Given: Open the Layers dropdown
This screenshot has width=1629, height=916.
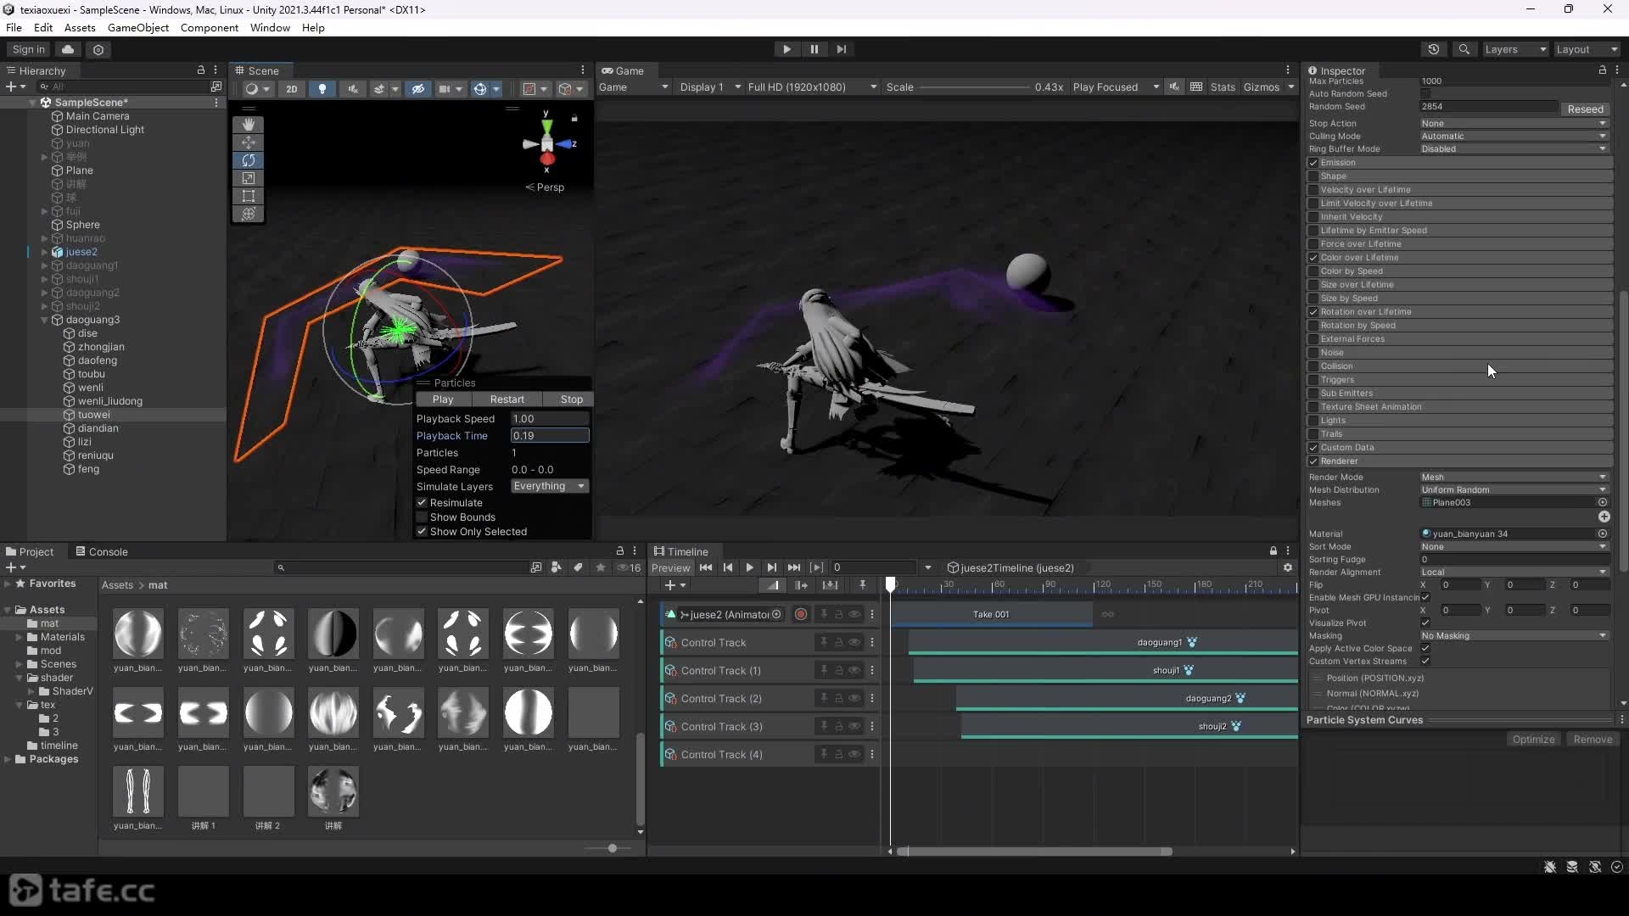Looking at the screenshot, I should (1515, 49).
